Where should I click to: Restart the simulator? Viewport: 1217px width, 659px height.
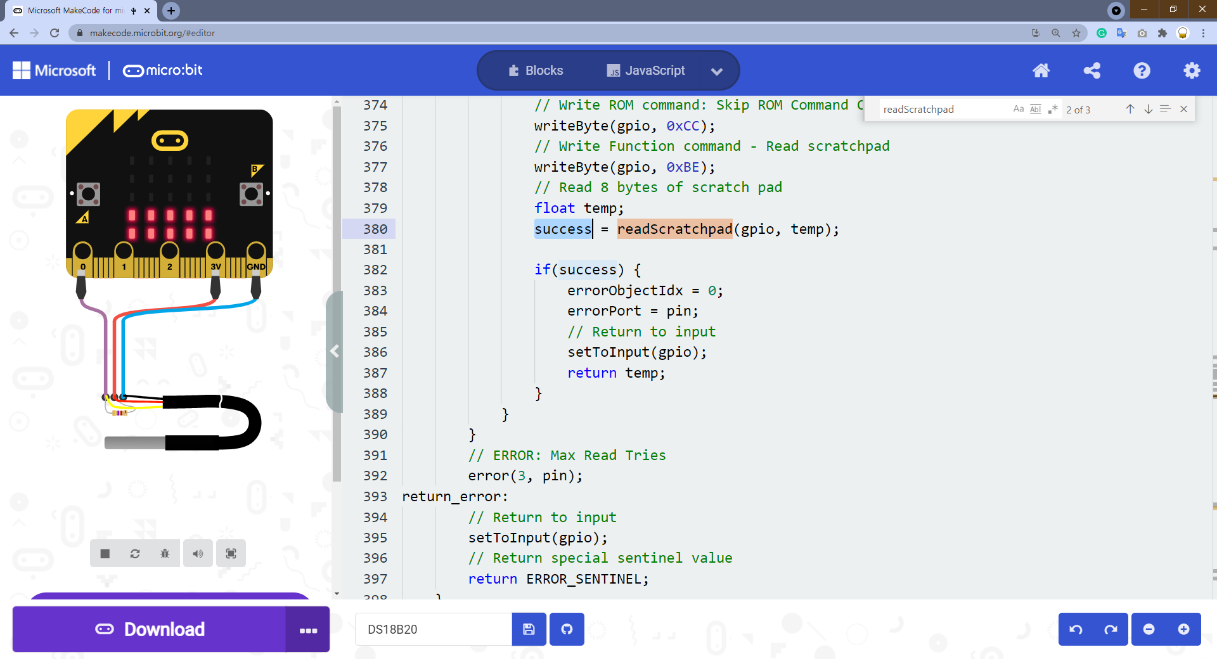135,553
